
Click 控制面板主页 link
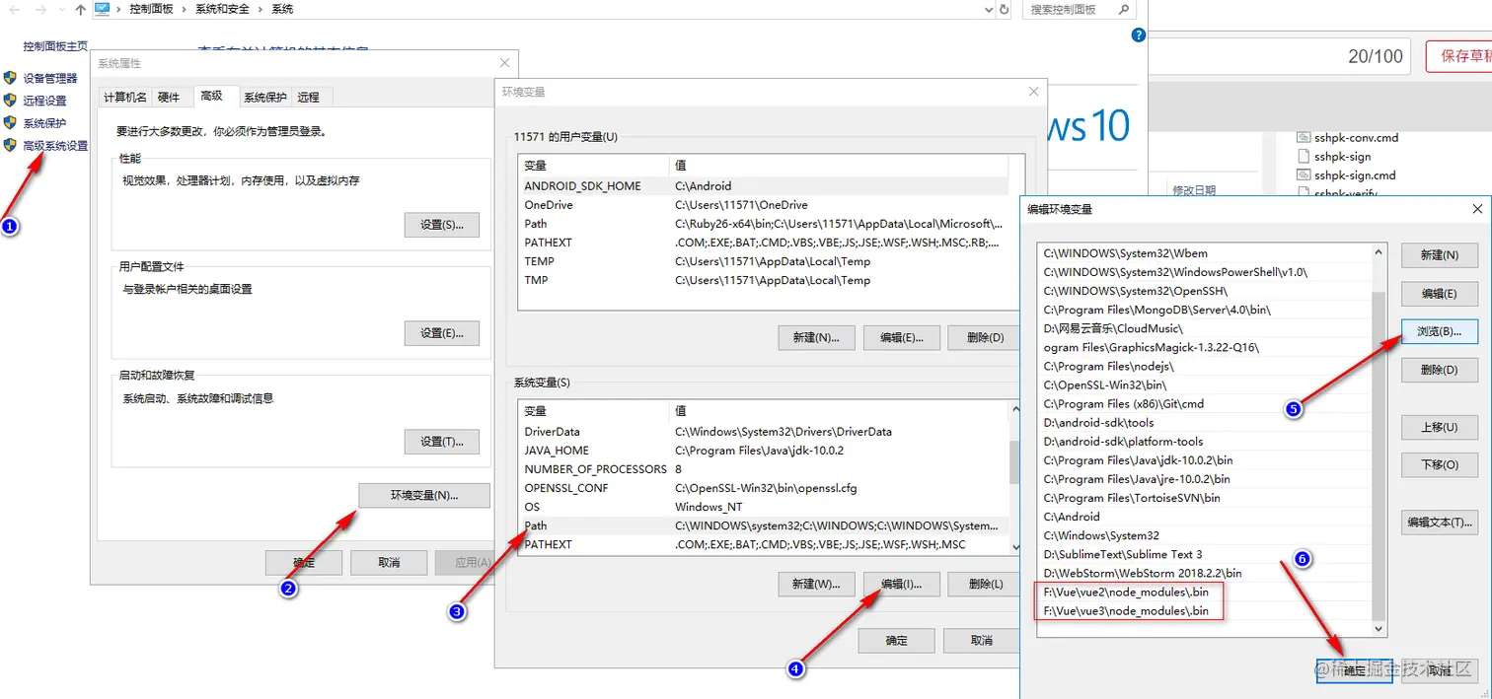[55, 45]
